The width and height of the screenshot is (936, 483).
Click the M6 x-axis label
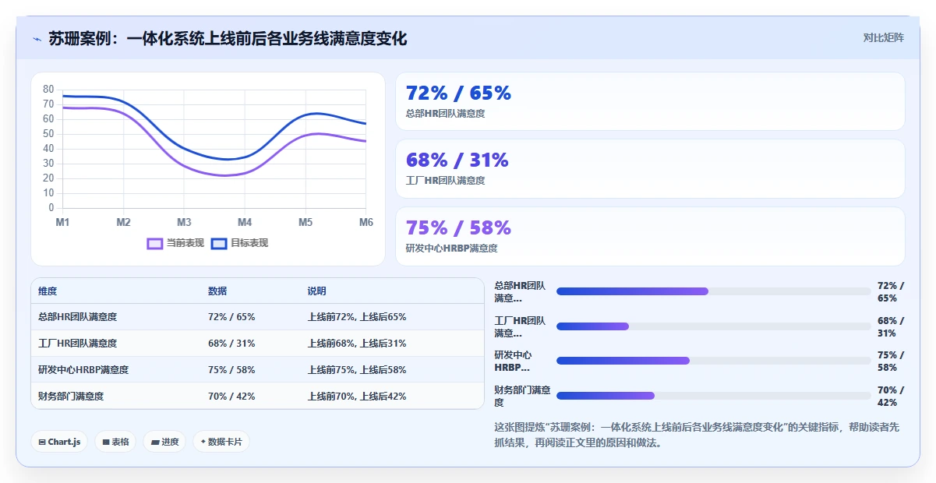coord(366,223)
